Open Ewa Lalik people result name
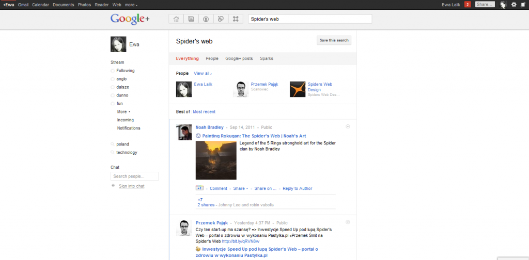This screenshot has height=260, width=529. [x=203, y=85]
